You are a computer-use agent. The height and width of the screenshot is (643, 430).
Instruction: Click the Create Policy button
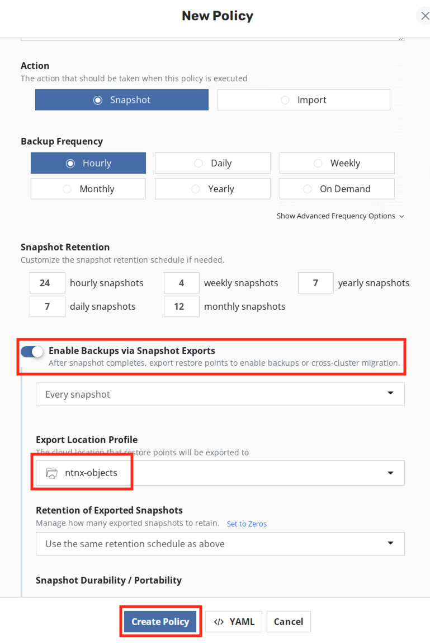click(160, 622)
